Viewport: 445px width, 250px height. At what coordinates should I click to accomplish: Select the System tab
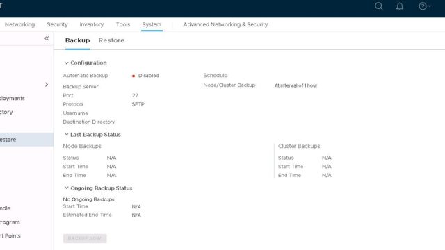click(x=152, y=24)
